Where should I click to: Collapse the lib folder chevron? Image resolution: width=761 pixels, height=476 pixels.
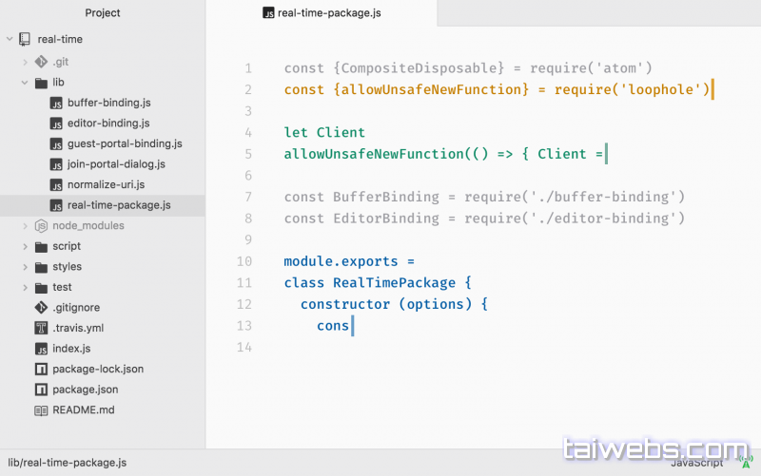pos(26,83)
